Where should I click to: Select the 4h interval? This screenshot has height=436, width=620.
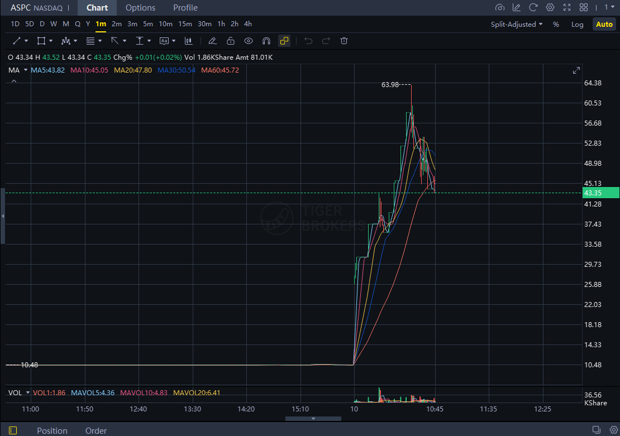248,24
